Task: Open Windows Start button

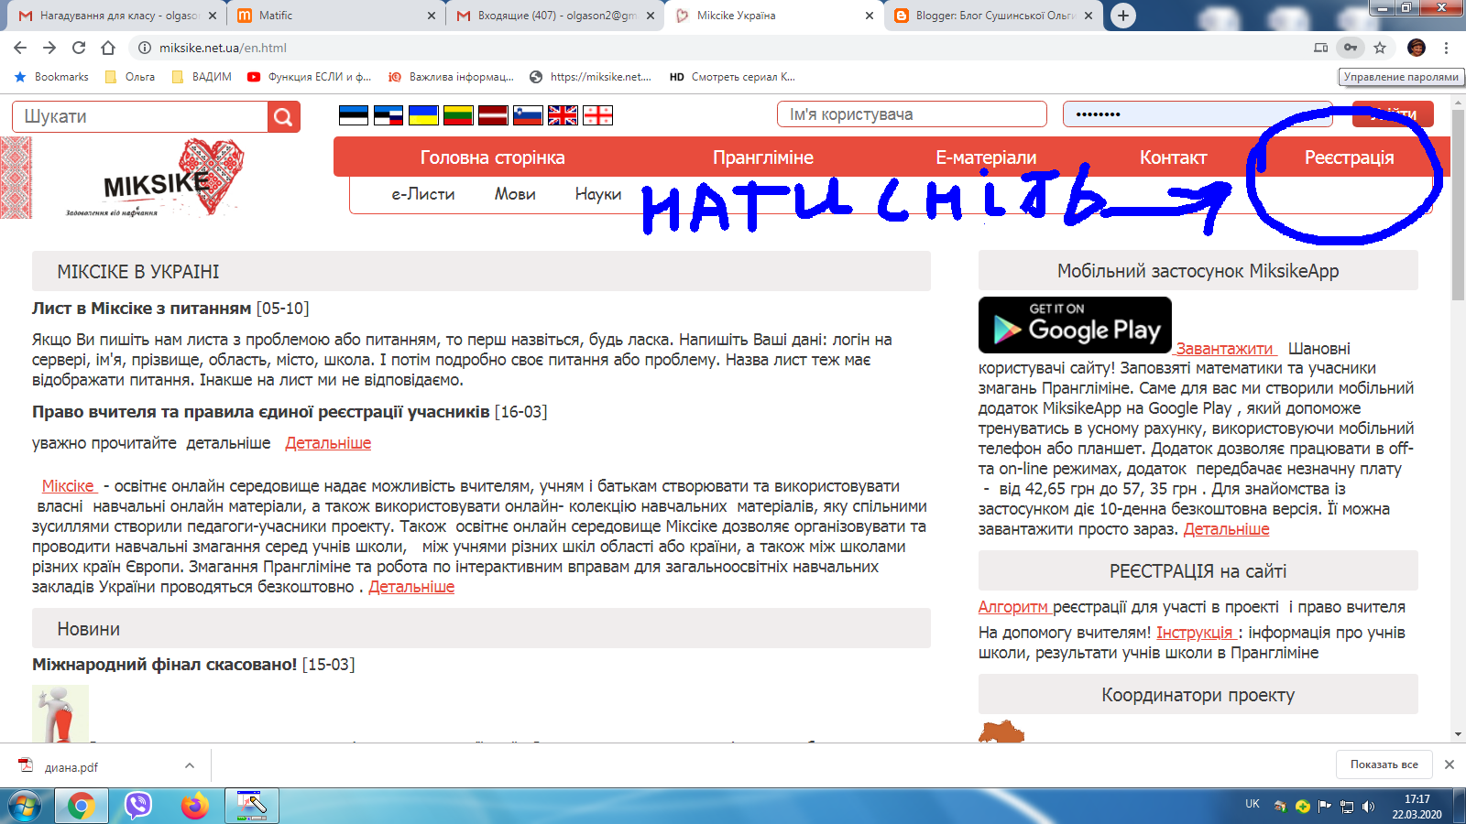Action: [x=25, y=806]
